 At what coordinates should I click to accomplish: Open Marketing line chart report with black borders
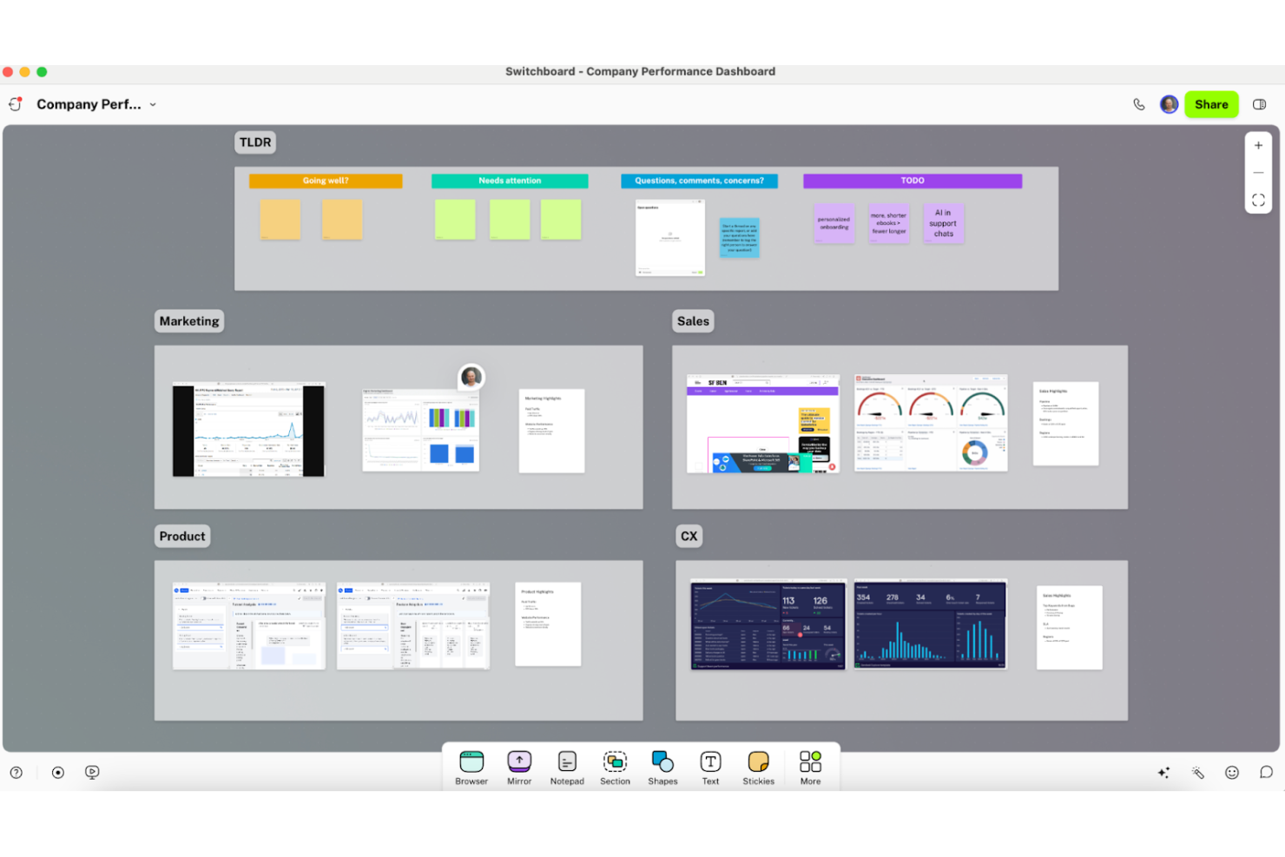[x=248, y=429]
